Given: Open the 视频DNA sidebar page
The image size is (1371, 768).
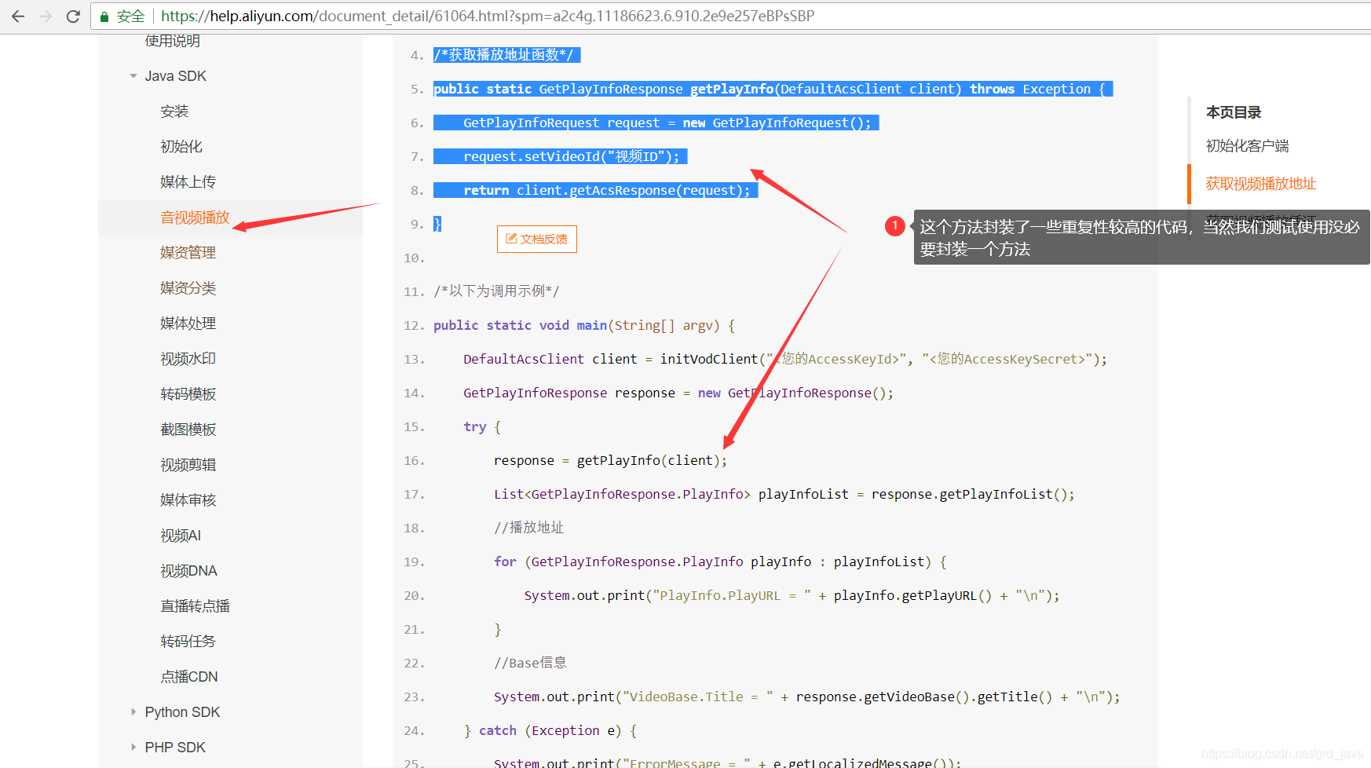Looking at the screenshot, I should (188, 571).
